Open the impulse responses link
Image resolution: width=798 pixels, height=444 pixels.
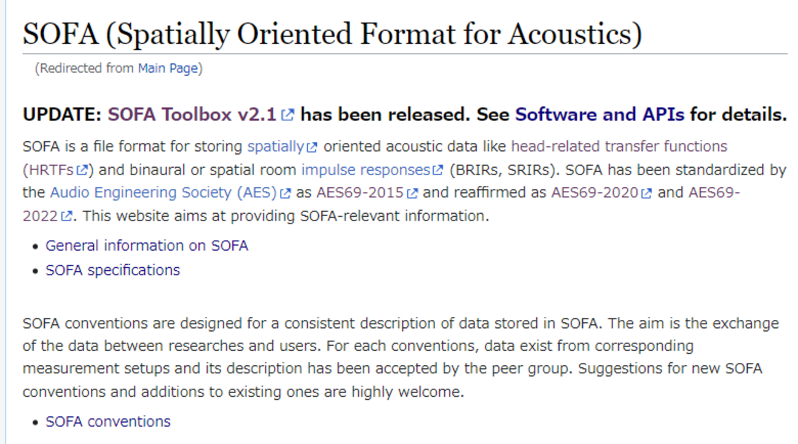click(x=365, y=169)
